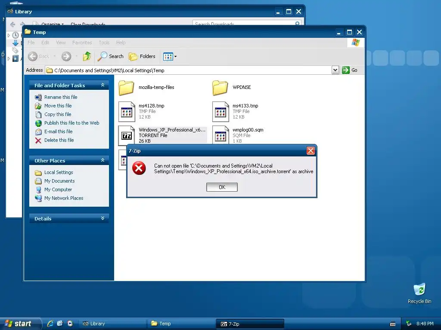Click Move this file
The image size is (441, 330).
[58, 106]
